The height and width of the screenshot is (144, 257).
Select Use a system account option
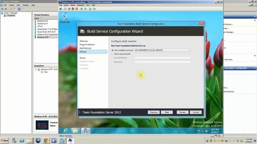click(112, 50)
